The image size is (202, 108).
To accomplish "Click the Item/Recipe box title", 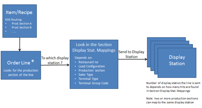I will click(19, 12).
